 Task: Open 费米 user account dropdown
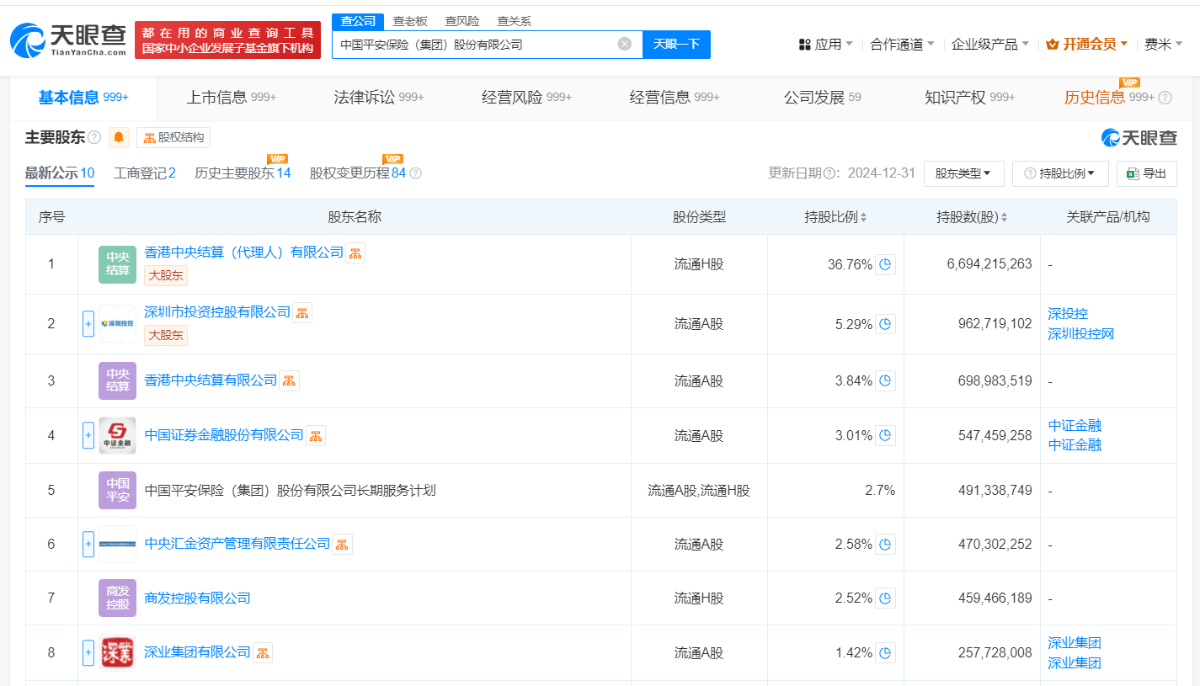(x=1163, y=44)
